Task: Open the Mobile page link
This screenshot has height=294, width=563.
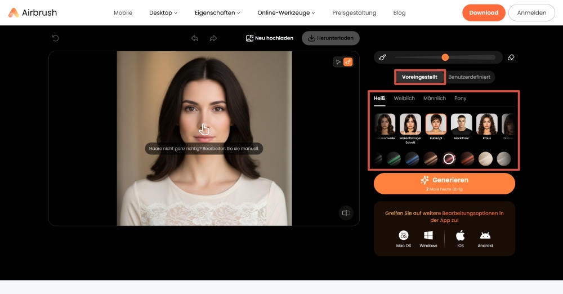Action: (123, 12)
